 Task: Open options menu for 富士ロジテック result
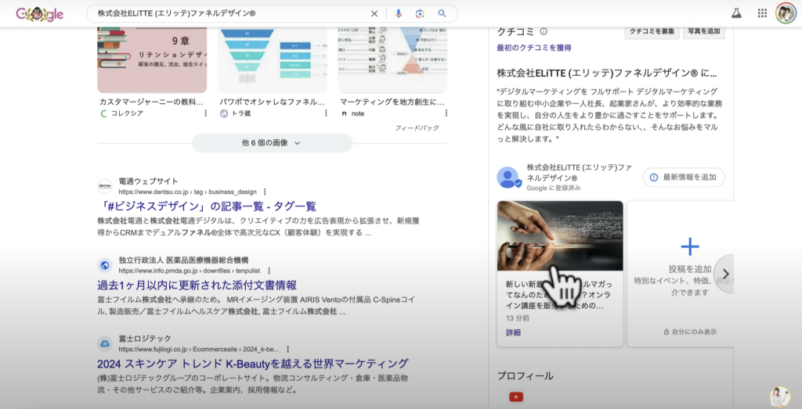(287, 349)
